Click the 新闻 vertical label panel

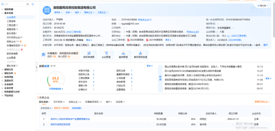pos(160,78)
